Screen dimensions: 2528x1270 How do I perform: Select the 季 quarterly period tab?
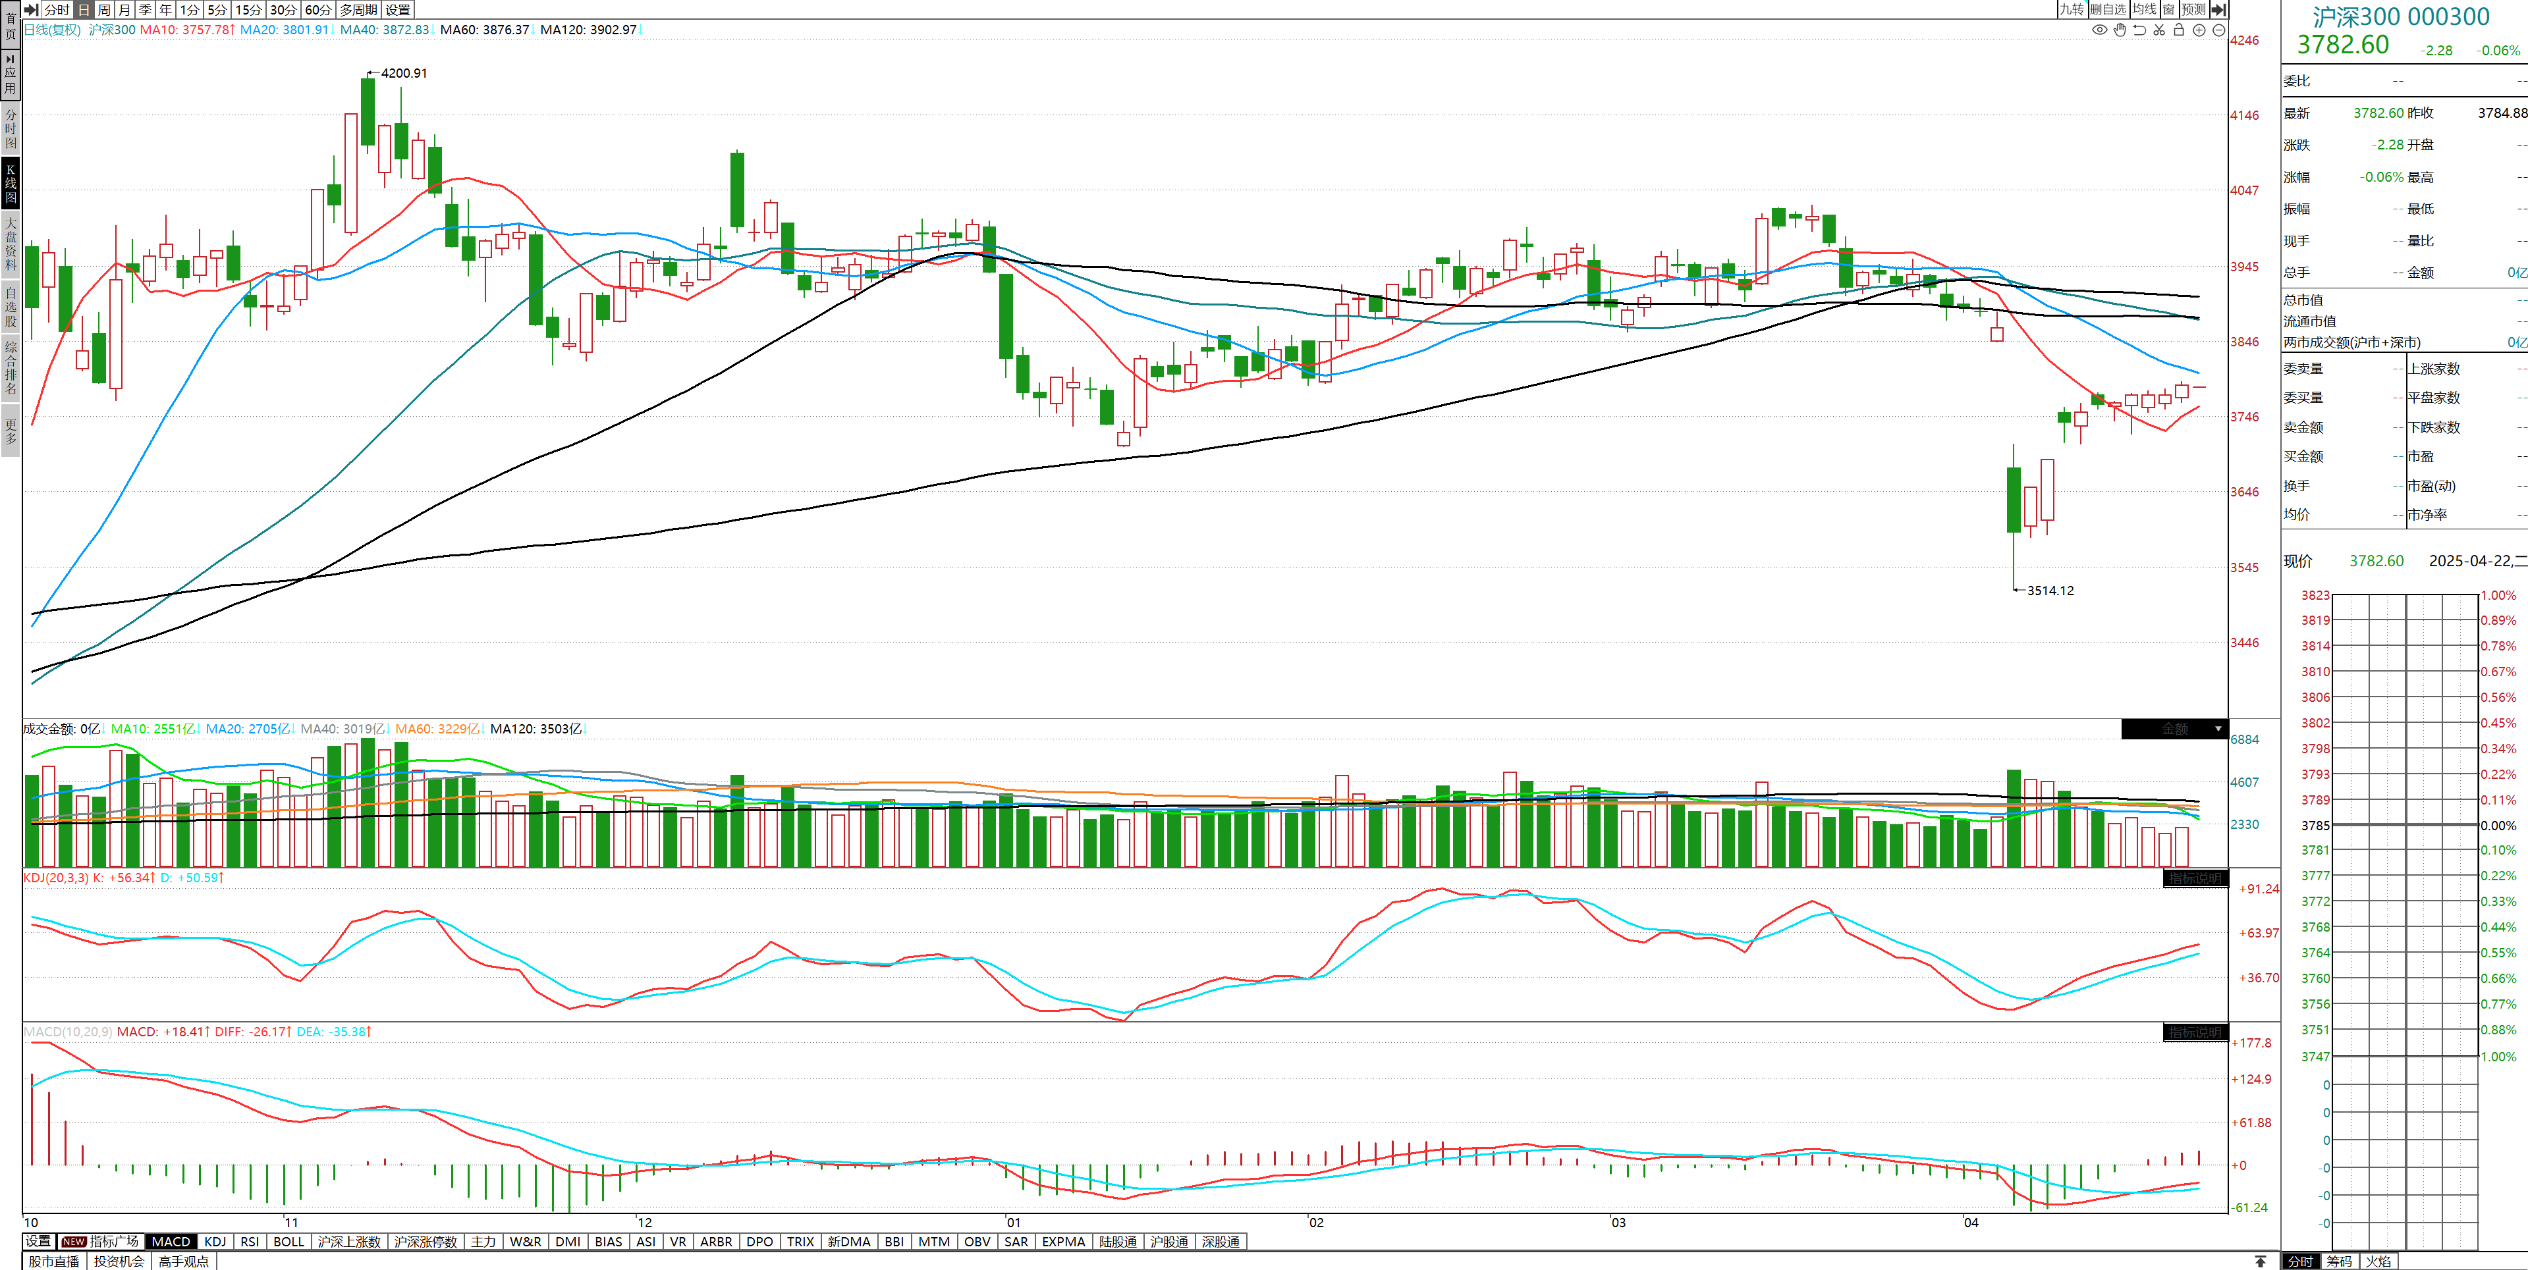click(146, 10)
